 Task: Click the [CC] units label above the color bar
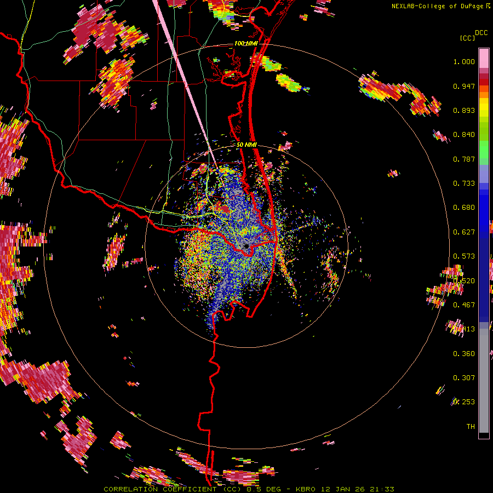[x=467, y=38]
